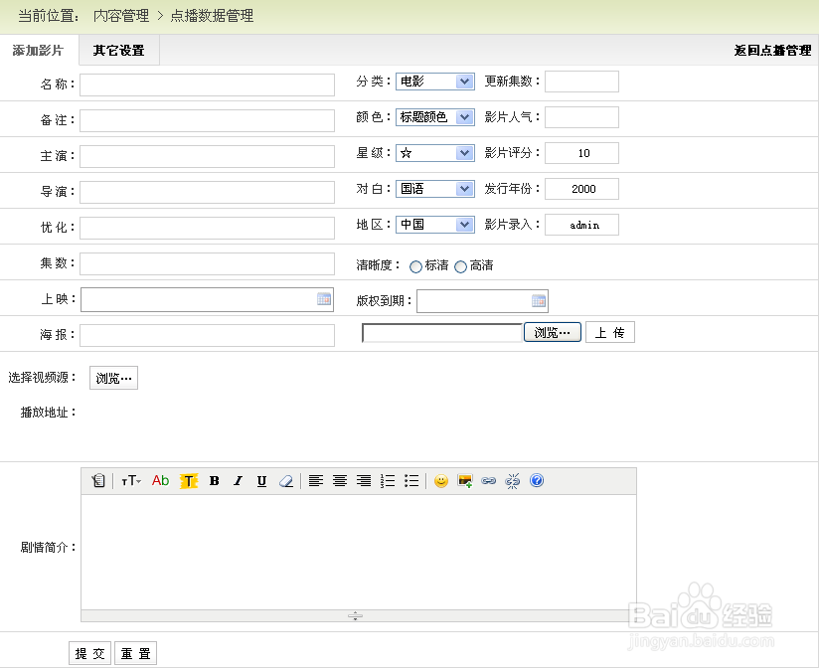Click the 提交 submit button
This screenshot has width=819, height=670.
[x=89, y=653]
